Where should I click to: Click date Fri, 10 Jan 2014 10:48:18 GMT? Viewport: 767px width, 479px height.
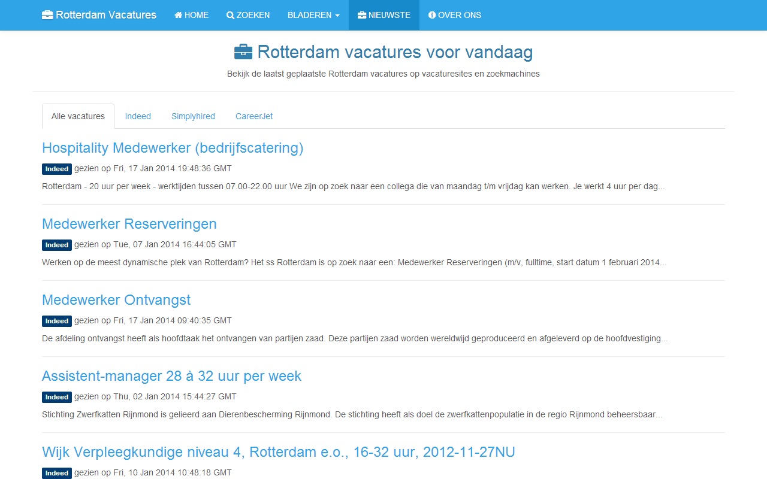tap(173, 472)
